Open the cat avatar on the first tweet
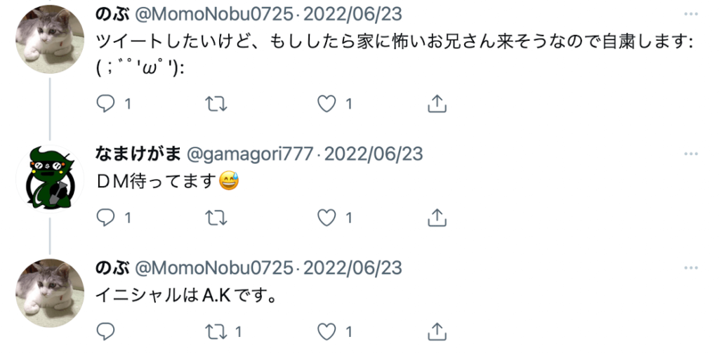Image resolution: width=719 pixels, height=353 pixels. (x=50, y=39)
